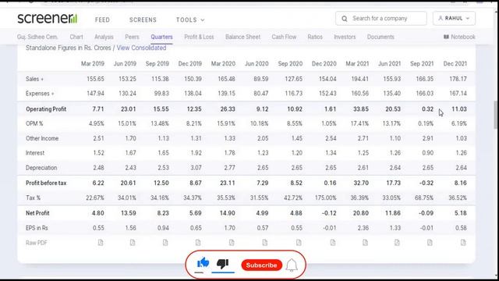Open the Tools dropdown menu

click(x=190, y=20)
